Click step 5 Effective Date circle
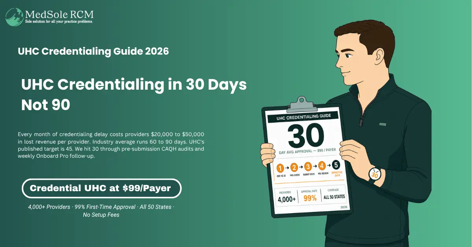The height and width of the screenshot is (247, 472). 336,165
